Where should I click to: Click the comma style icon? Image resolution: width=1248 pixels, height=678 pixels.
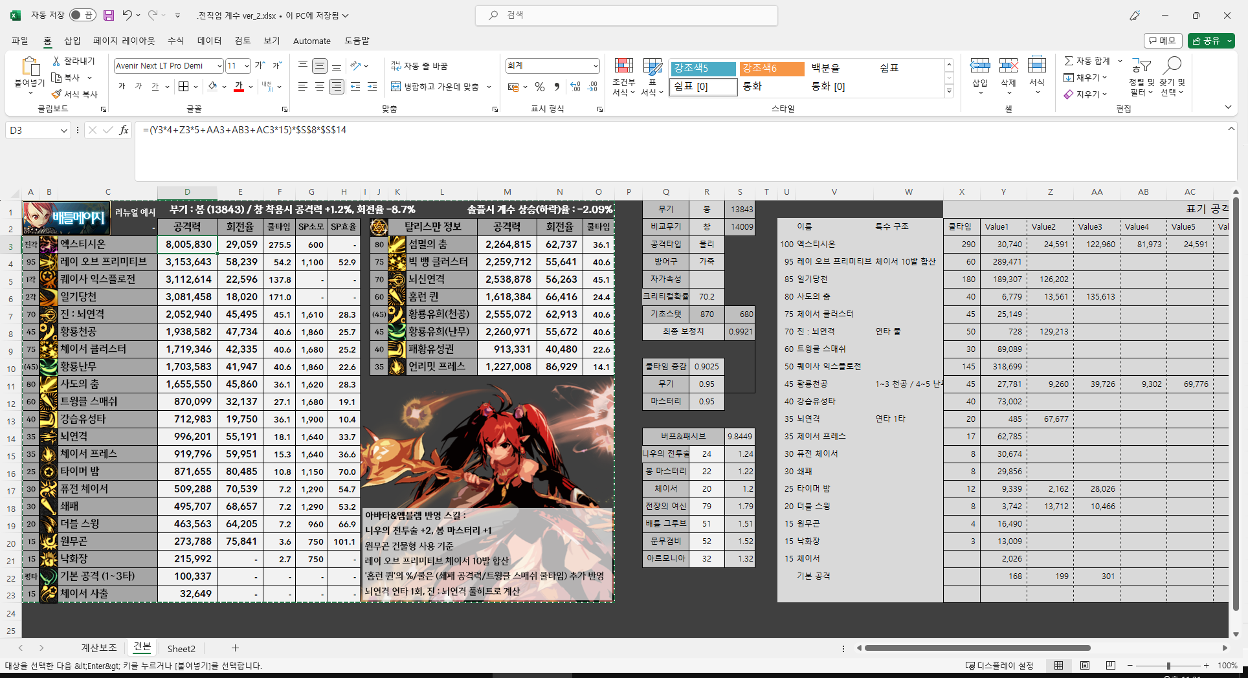pyautogui.click(x=557, y=87)
